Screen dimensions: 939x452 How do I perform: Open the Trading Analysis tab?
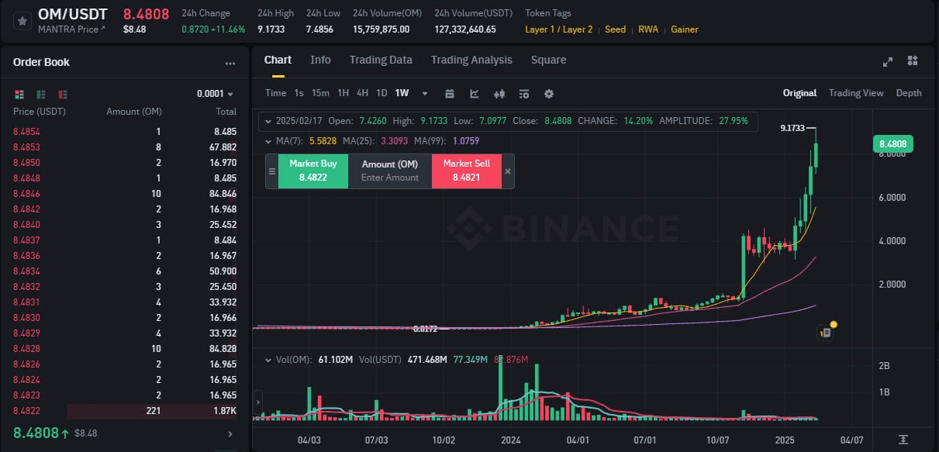pyautogui.click(x=471, y=60)
